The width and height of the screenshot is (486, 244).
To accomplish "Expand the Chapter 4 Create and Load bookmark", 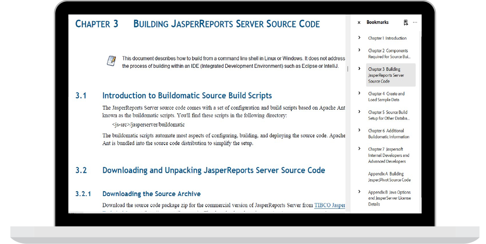I will coord(359,93).
